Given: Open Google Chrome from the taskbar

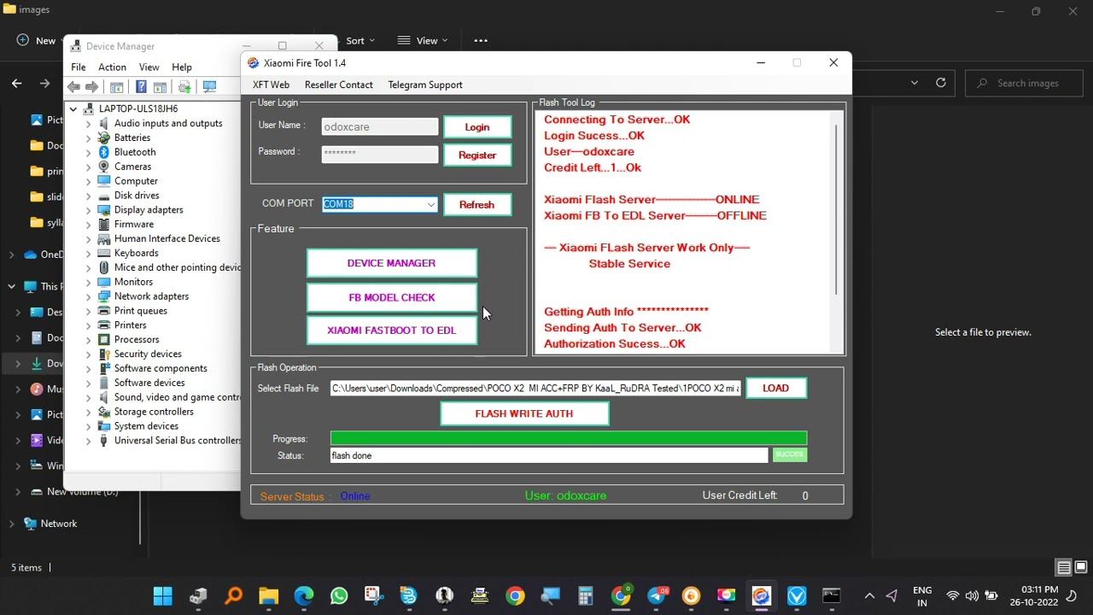Looking at the screenshot, I should tap(515, 595).
